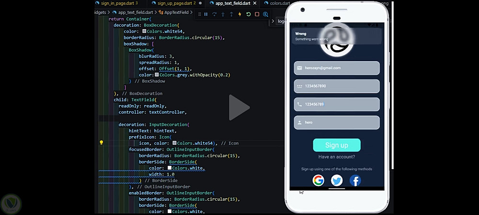Viewport: 479px width, 215px height.
Task: Click the phone icon in phone field
Action: point(299,104)
